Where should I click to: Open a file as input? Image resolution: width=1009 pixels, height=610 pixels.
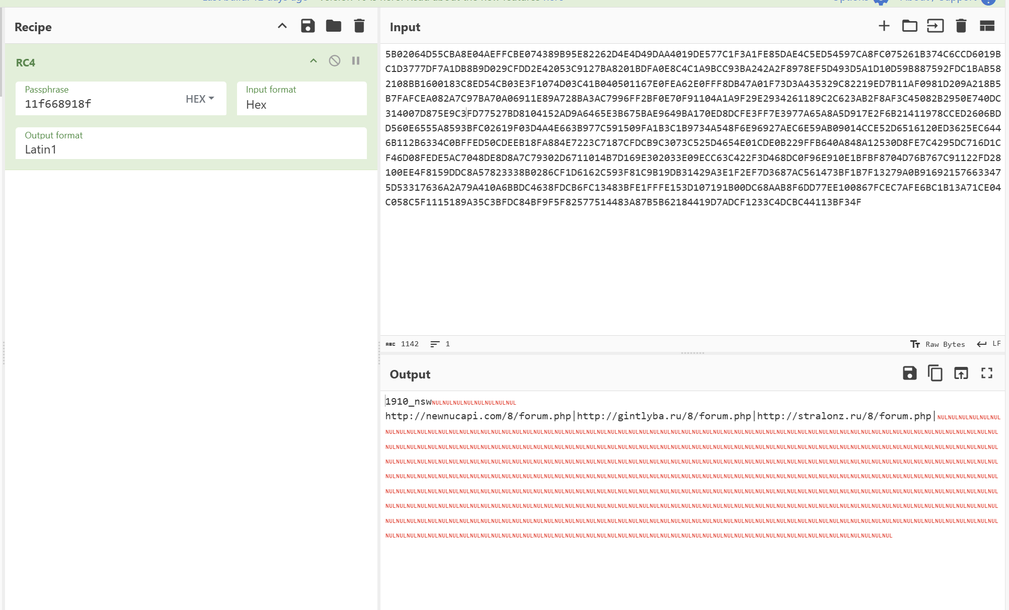coord(935,26)
